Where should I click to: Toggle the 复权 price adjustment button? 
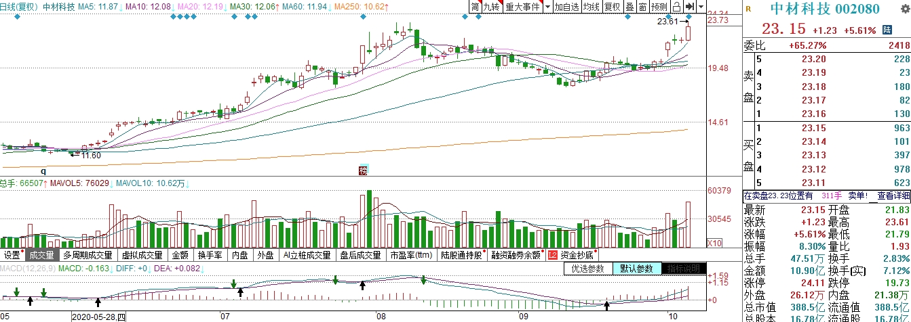(612, 7)
